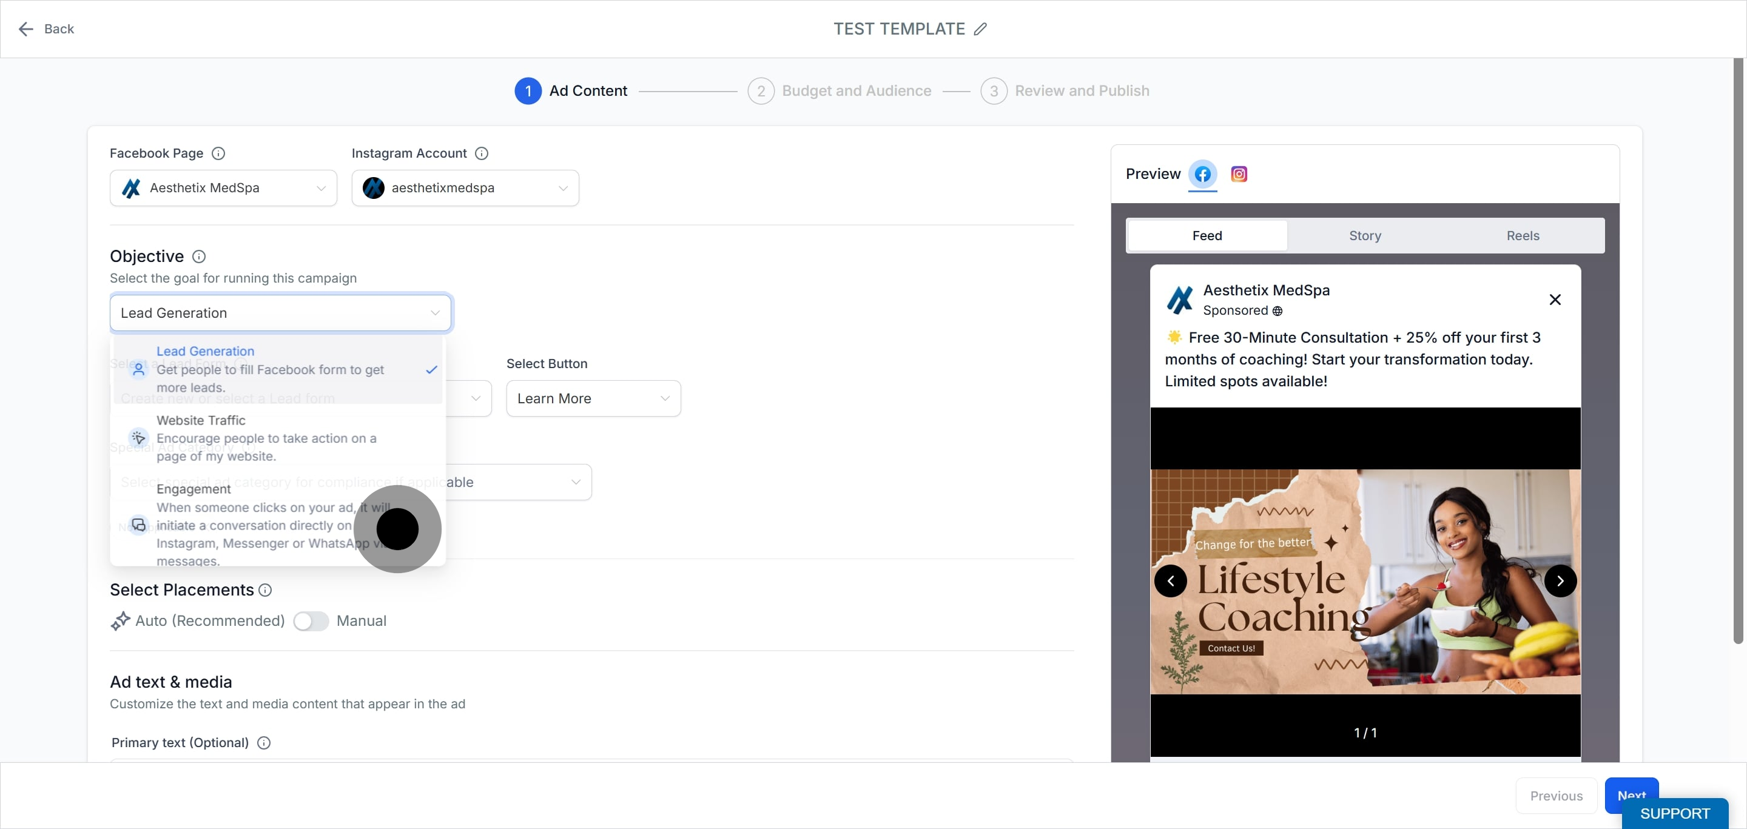
Task: Go to next carousel image in preview
Action: (x=1560, y=580)
